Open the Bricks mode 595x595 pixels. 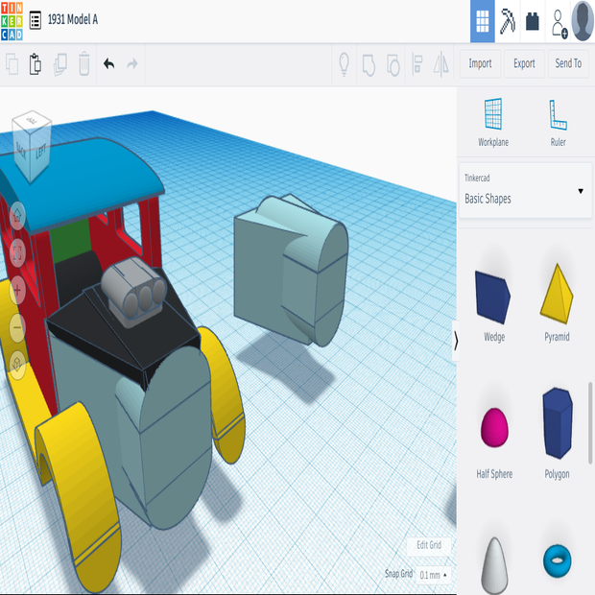pos(533,21)
